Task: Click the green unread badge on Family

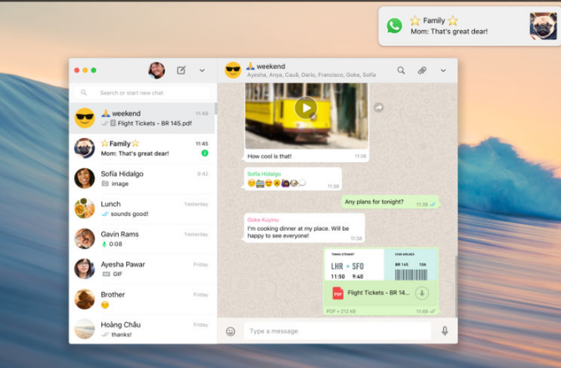Action: coord(205,153)
